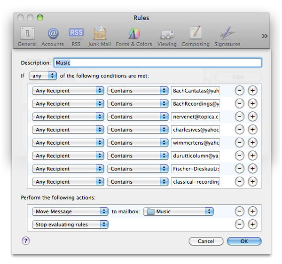Add a condition after the charlesives row

click(252, 129)
